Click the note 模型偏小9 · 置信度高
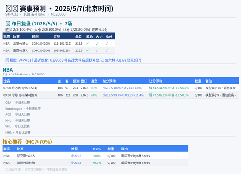Screen dimensions: 241x174 pos(221,95)
